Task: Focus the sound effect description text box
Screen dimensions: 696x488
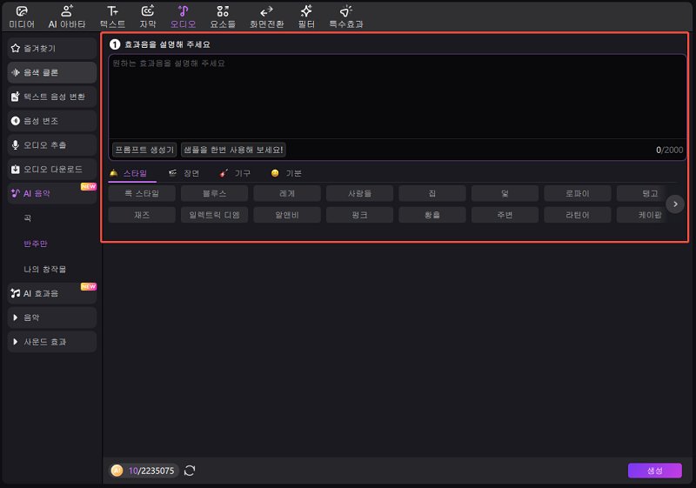Action: 398,97
